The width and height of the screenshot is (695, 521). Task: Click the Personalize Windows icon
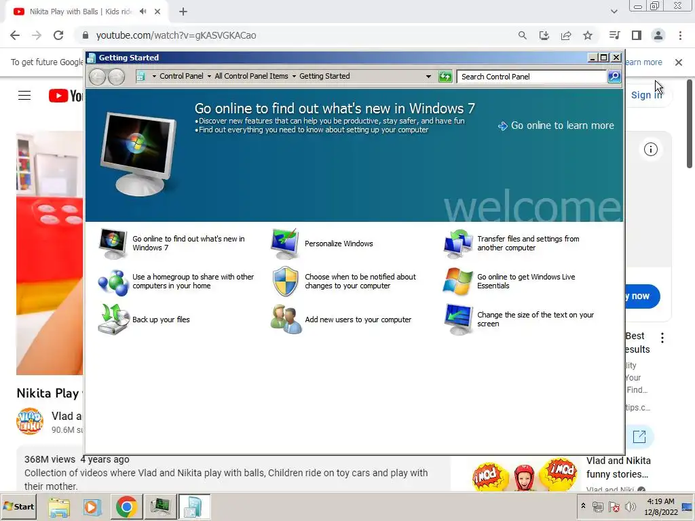(x=285, y=244)
